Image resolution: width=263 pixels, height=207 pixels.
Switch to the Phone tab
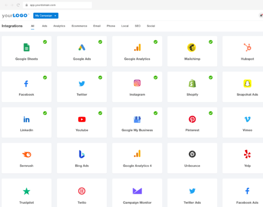pos(111,26)
